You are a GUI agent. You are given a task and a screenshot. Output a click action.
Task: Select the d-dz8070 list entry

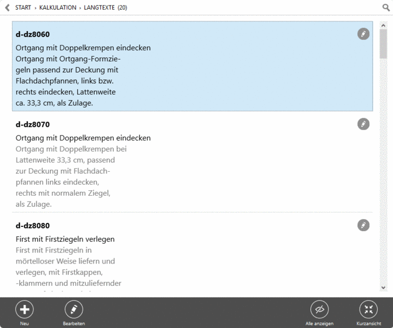(192, 162)
